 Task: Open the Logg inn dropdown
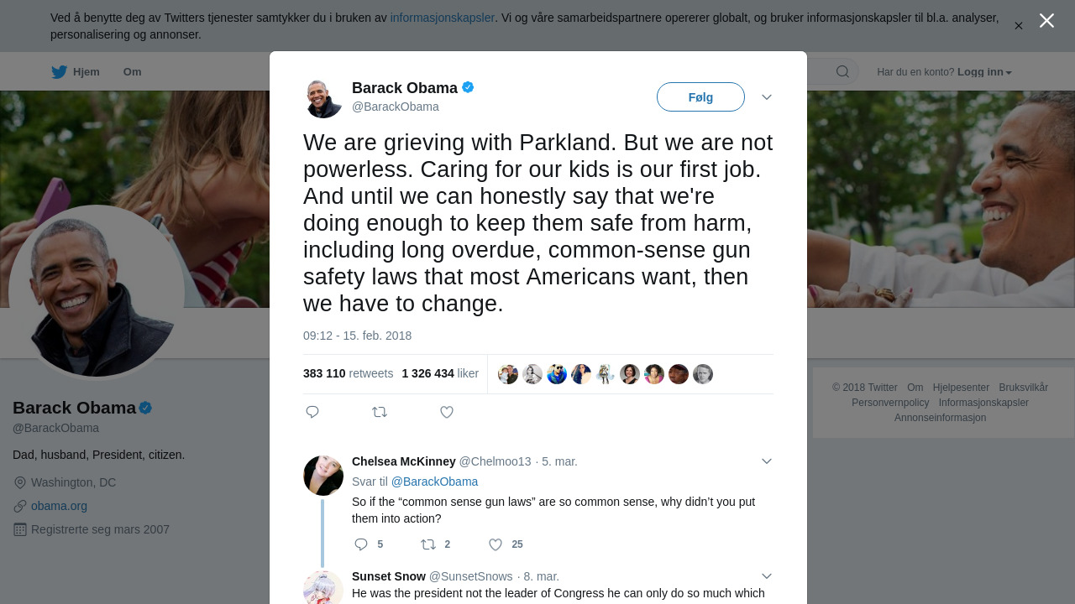pyautogui.click(x=985, y=72)
